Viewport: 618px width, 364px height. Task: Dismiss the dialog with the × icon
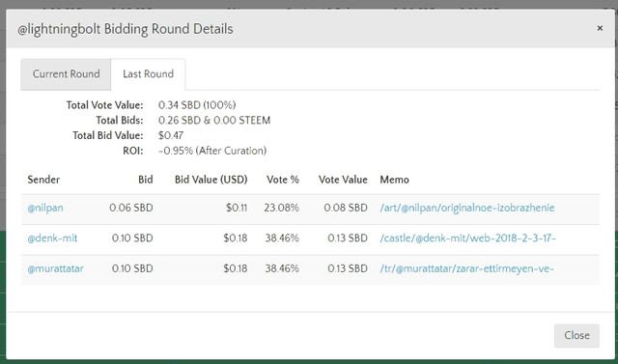(x=600, y=28)
